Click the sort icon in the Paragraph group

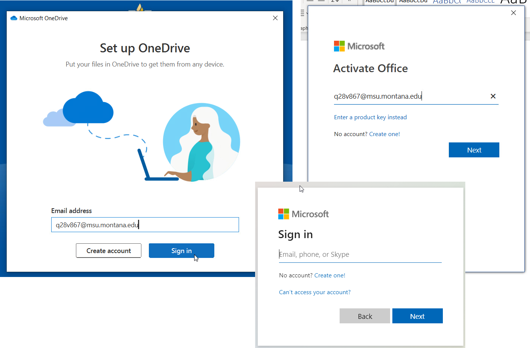tap(335, 2)
